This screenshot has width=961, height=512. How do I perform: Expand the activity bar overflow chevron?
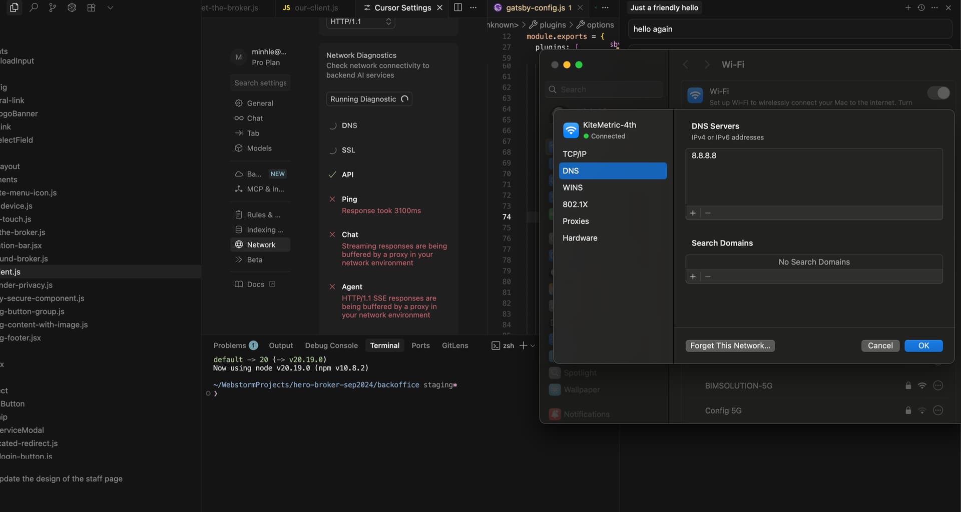click(x=110, y=7)
